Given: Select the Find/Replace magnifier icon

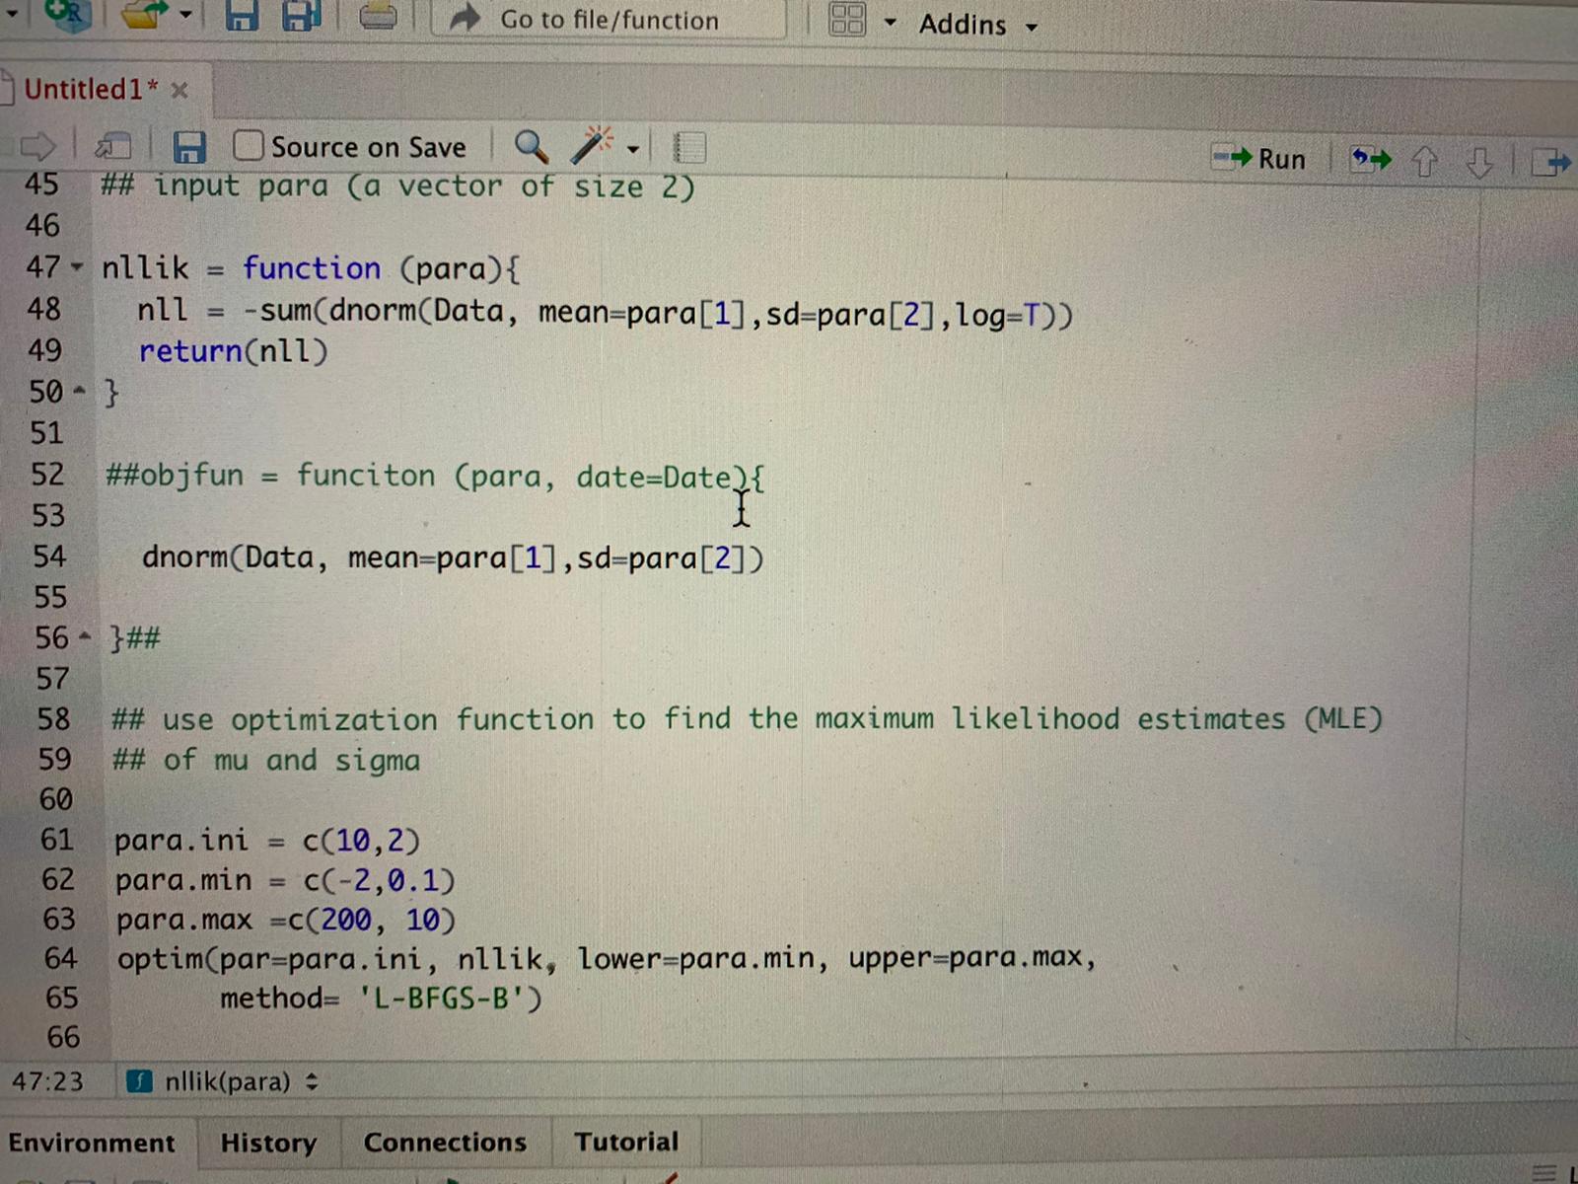Looking at the screenshot, I should (x=531, y=146).
